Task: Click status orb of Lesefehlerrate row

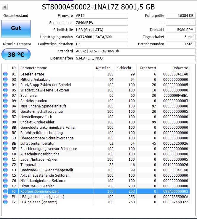Action: [5, 74]
